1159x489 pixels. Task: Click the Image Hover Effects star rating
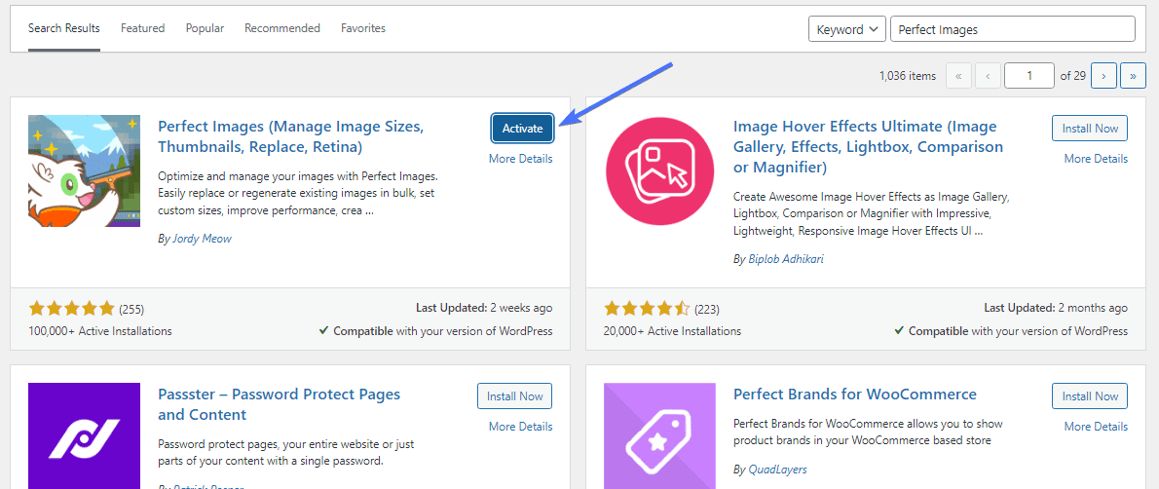point(647,309)
